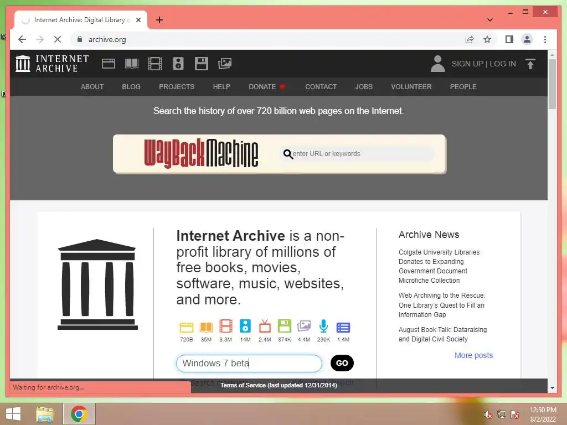Open the tab search chevron
567x425 pixels.
[489, 20]
